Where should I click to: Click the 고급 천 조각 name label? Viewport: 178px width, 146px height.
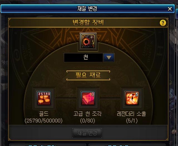[x=87, y=114]
